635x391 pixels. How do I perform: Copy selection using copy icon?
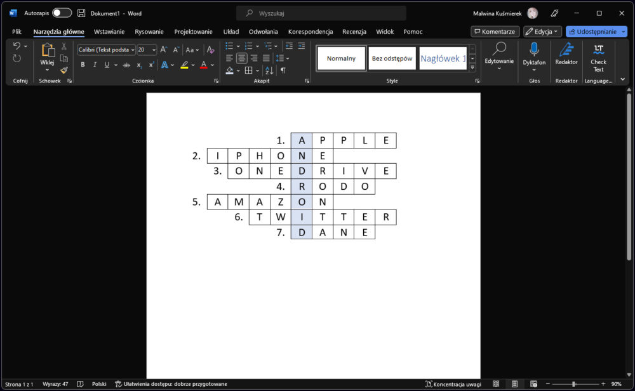click(63, 58)
